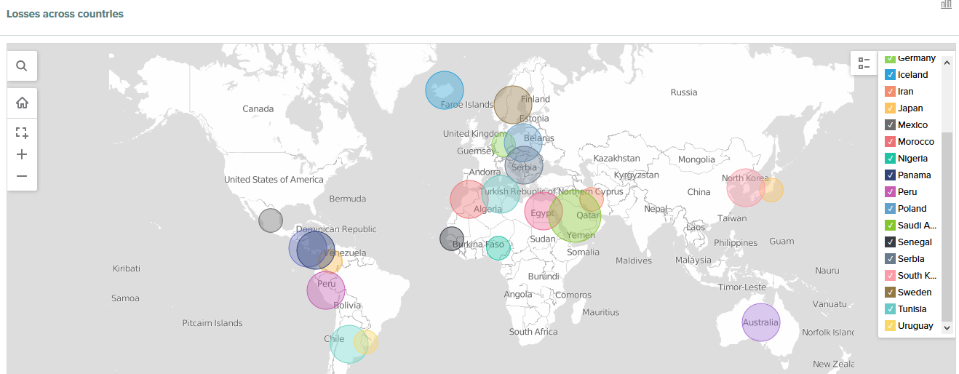
Task: Click the Losses across countries title
Action: point(65,14)
